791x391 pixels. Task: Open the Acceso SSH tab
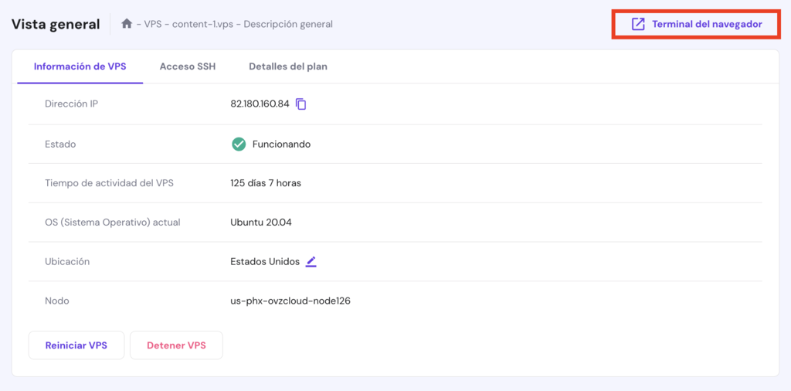(188, 66)
